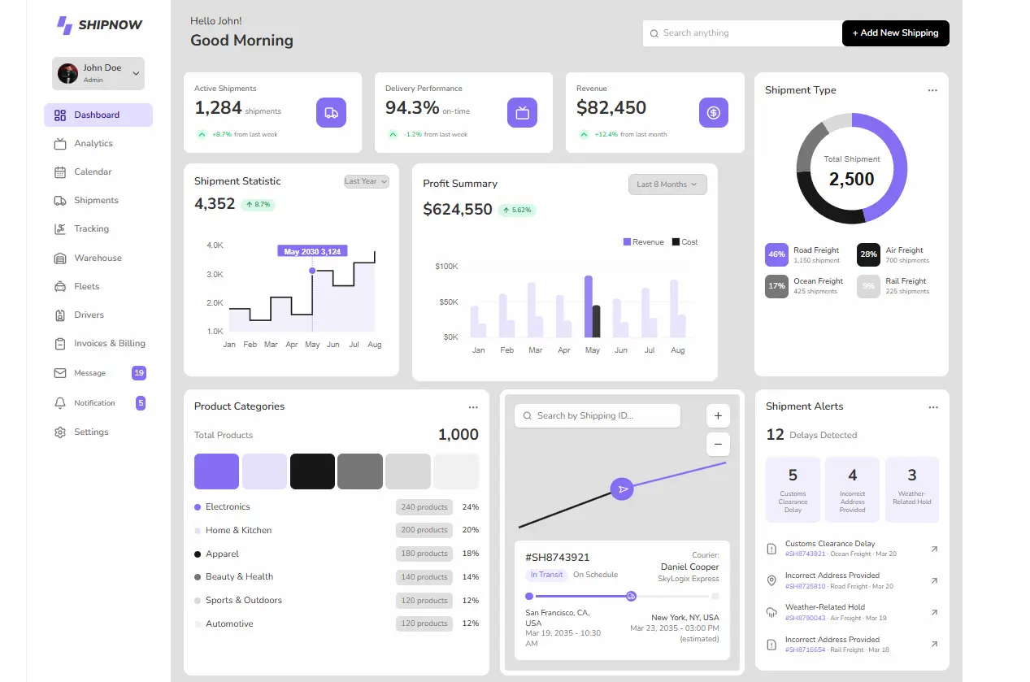
Task: Open Calendar from the sidebar
Action: coord(98,172)
